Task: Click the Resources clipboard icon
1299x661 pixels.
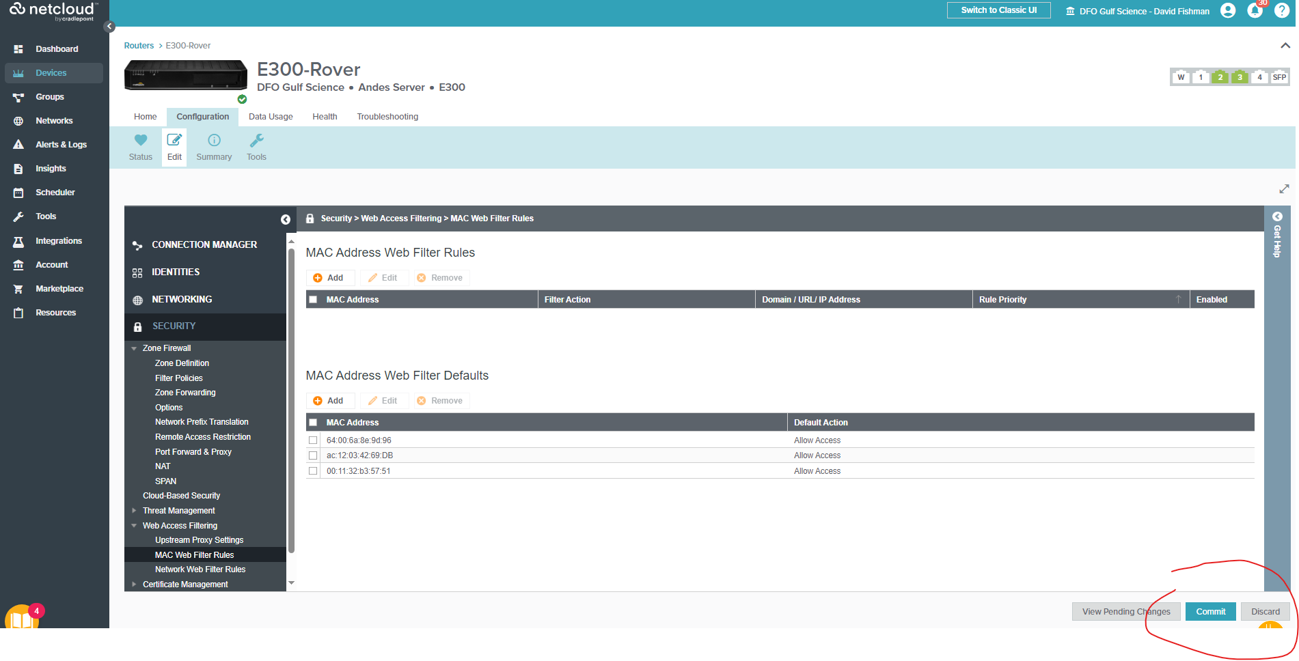Action: coord(18,313)
